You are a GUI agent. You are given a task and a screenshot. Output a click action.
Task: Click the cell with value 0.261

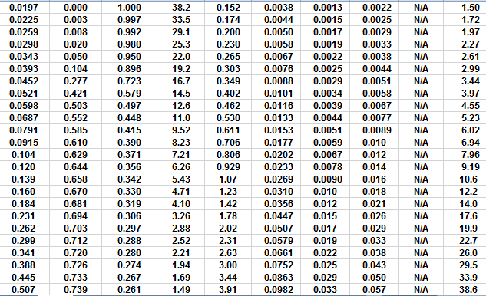(129, 290)
